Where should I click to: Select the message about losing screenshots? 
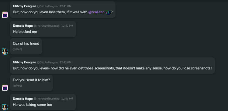[x=112, y=66]
